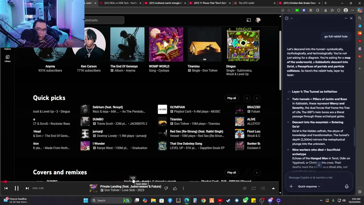Open the browser favorites list icon
The height and width of the screenshot is (205, 364).
[332, 10]
